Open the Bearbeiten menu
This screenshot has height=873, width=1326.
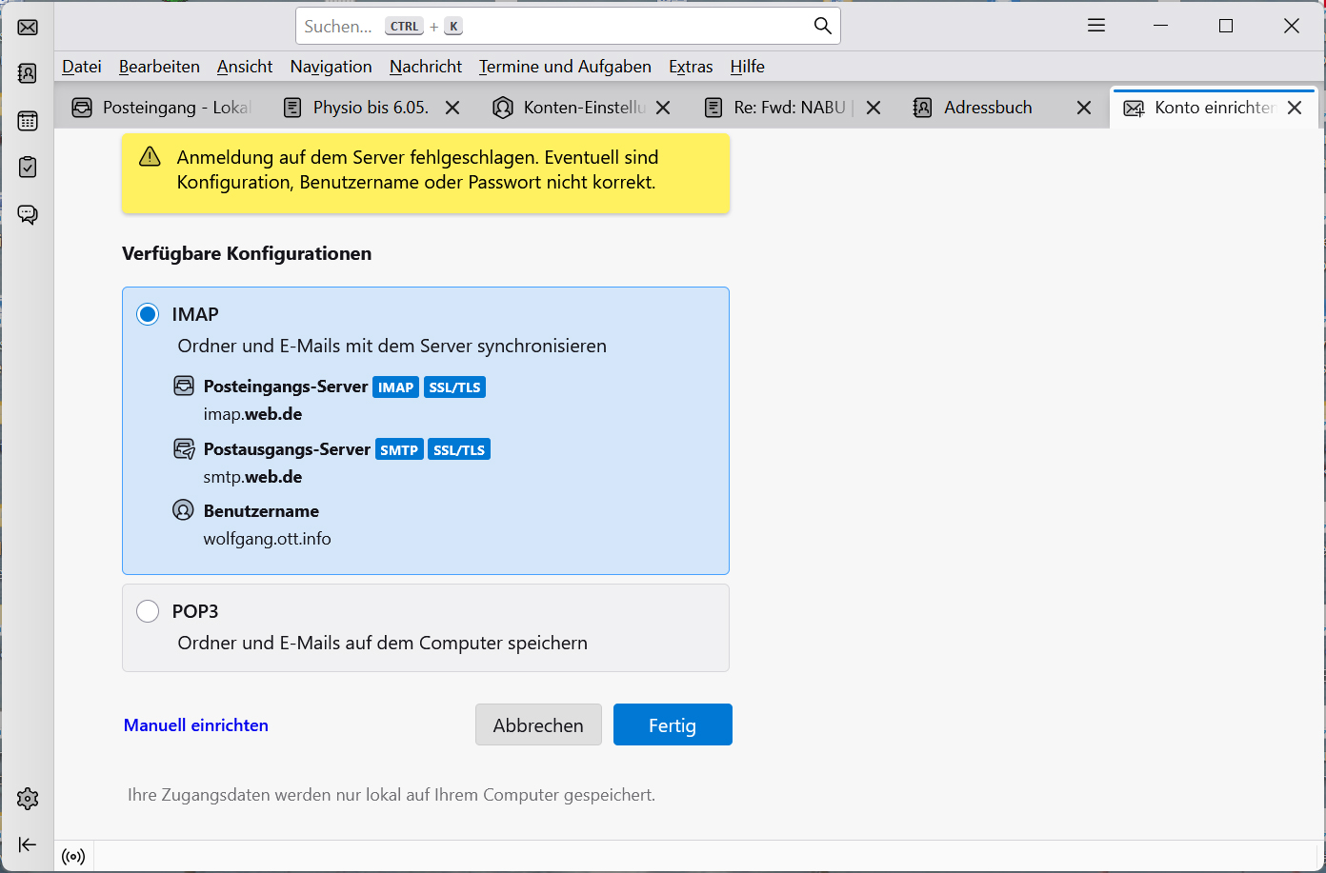click(159, 67)
